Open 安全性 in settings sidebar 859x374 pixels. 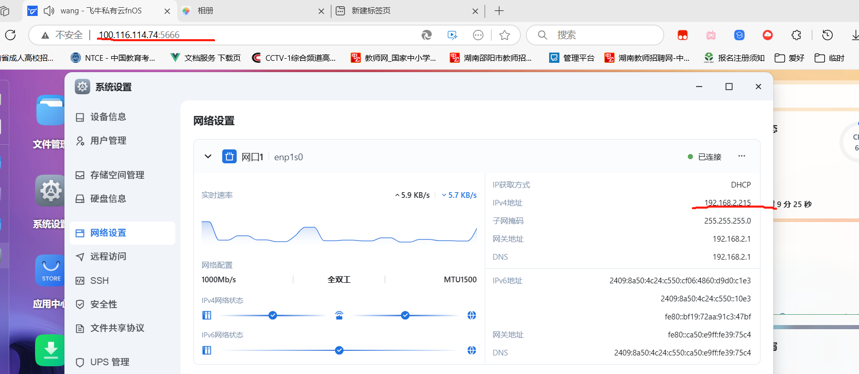coord(122,304)
